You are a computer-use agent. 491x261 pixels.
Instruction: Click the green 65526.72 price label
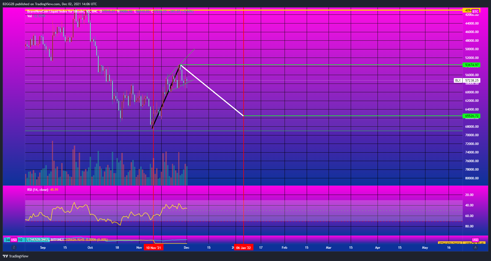click(472, 116)
